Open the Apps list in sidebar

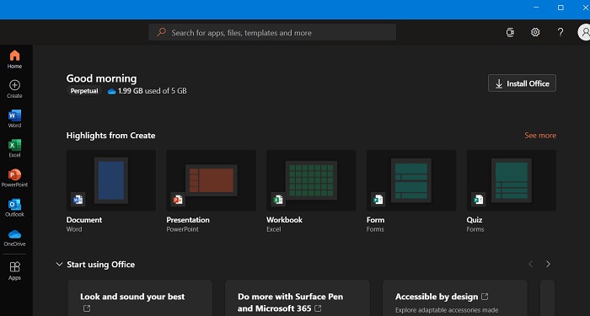tap(14, 270)
